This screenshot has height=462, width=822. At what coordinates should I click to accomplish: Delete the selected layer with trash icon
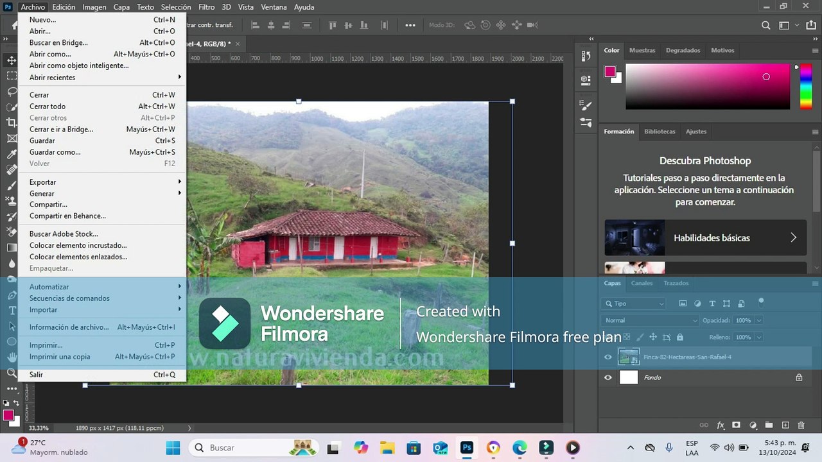[x=801, y=425]
